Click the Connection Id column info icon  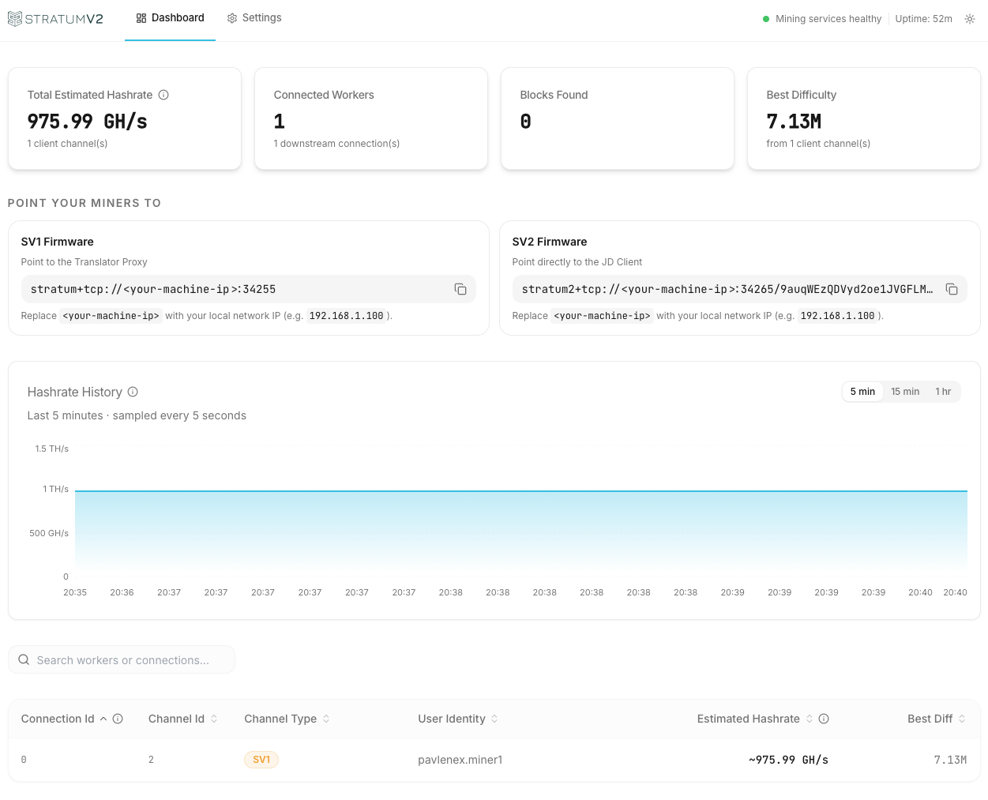[118, 719]
